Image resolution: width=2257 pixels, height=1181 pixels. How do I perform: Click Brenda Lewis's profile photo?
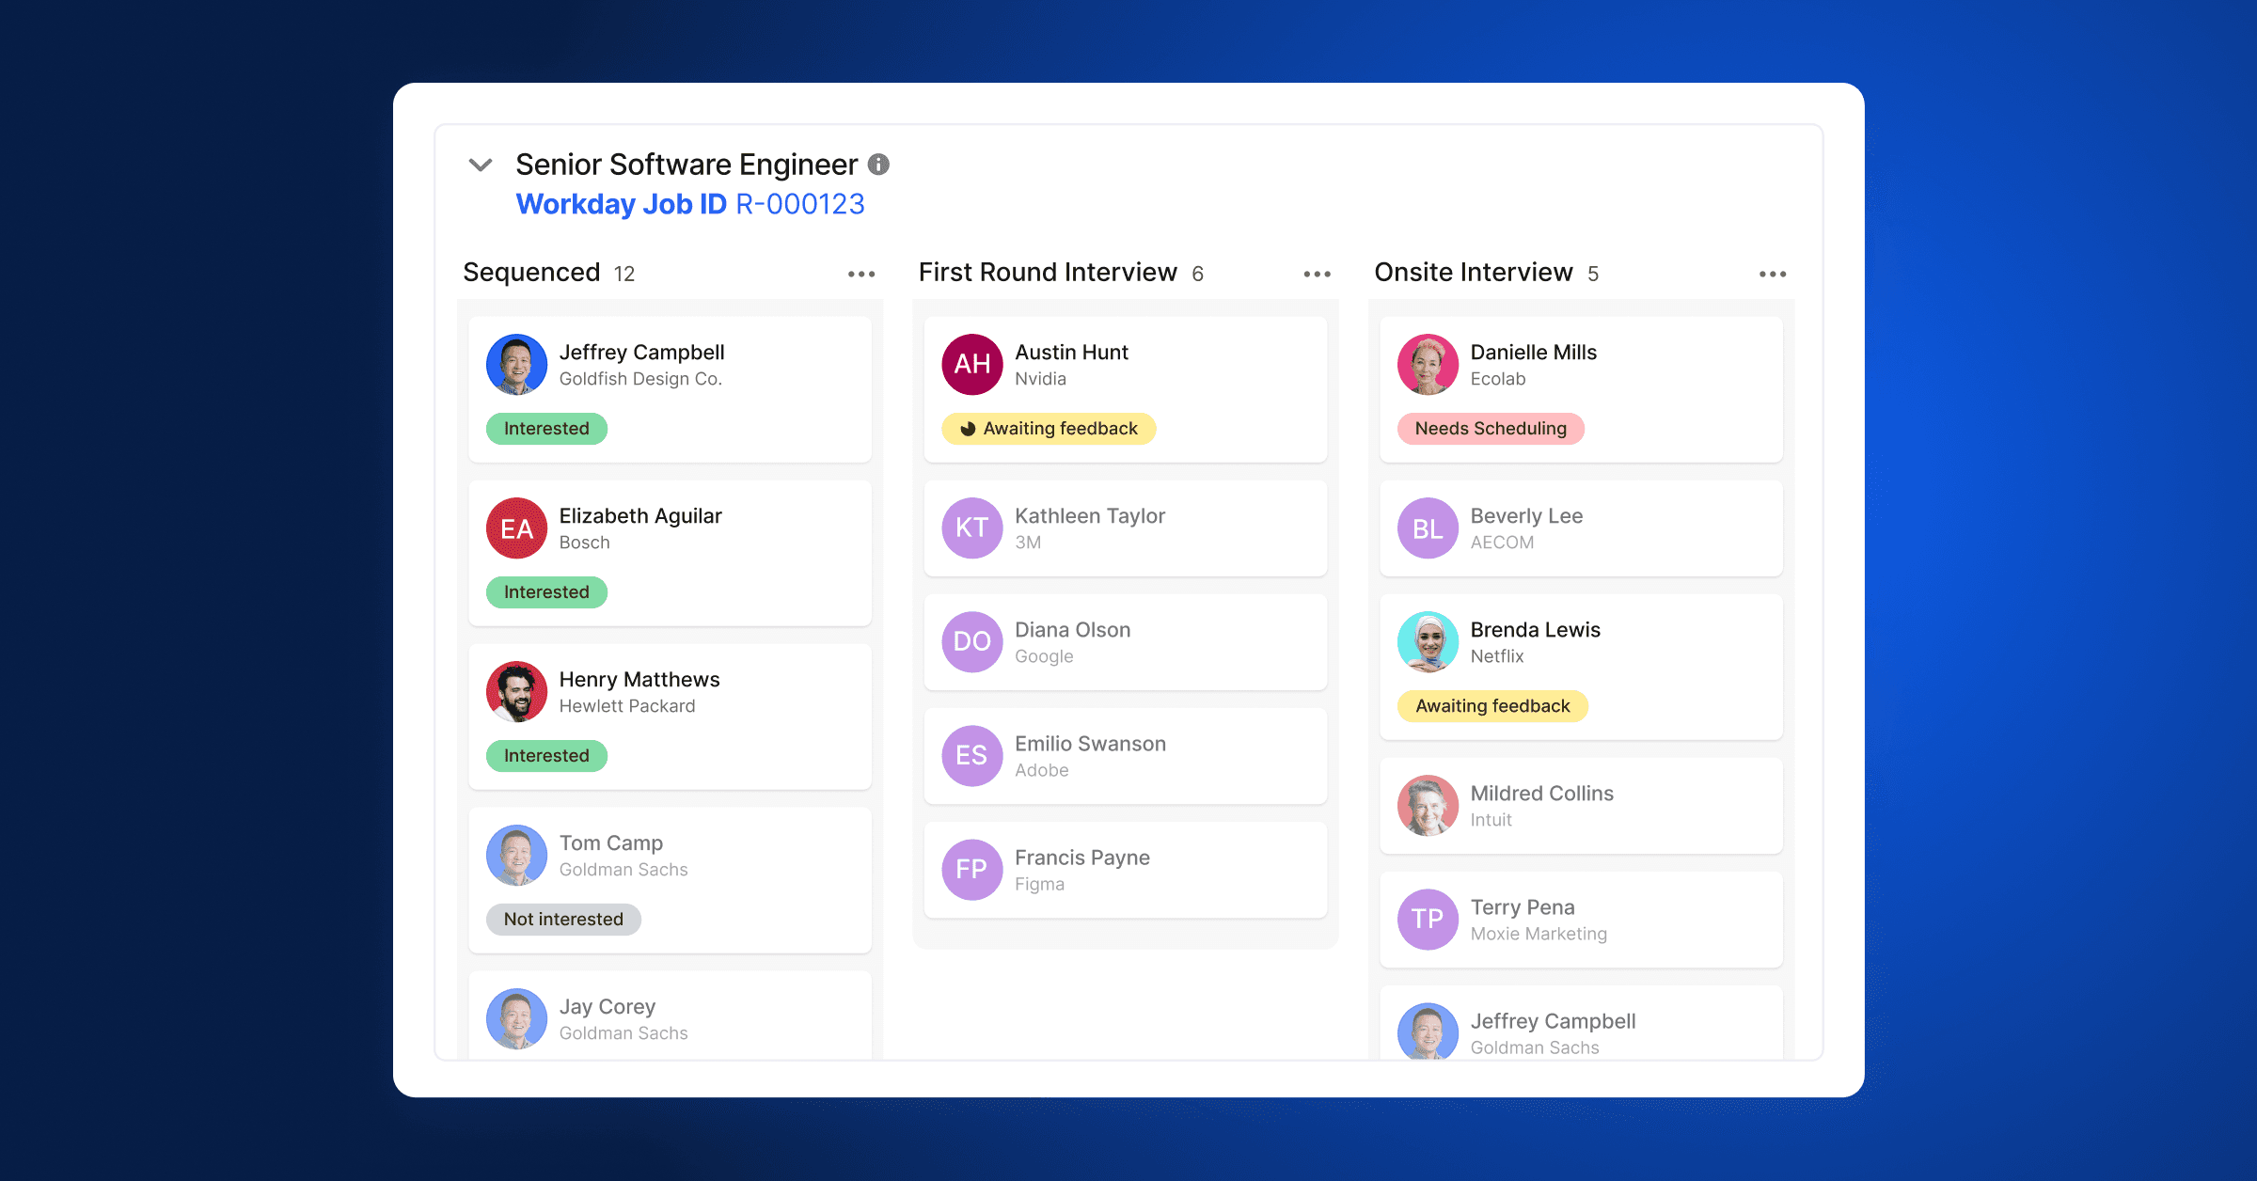pyautogui.click(x=1427, y=642)
